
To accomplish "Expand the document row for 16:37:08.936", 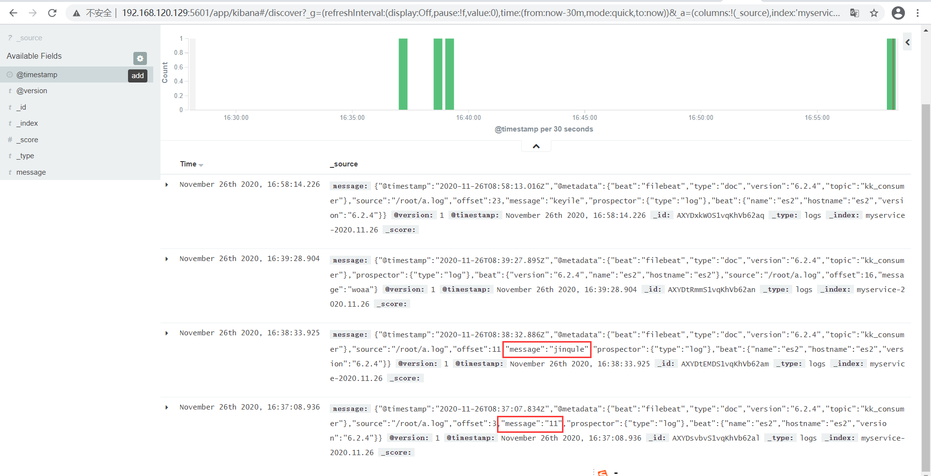I will point(167,408).
